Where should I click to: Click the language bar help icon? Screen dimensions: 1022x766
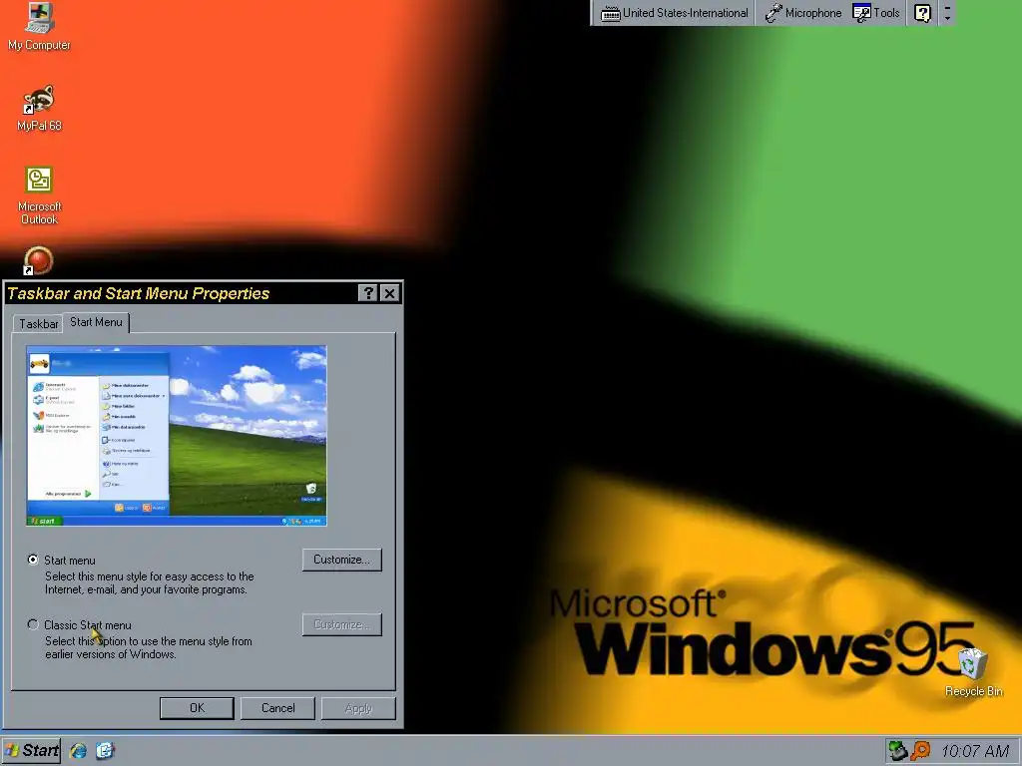pyautogui.click(x=922, y=13)
